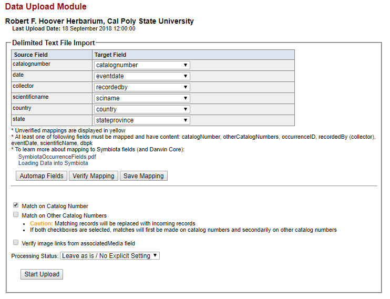This screenshot has height=299, width=390.
Task: Open the sciname target field dropdown
Action: coord(142,98)
